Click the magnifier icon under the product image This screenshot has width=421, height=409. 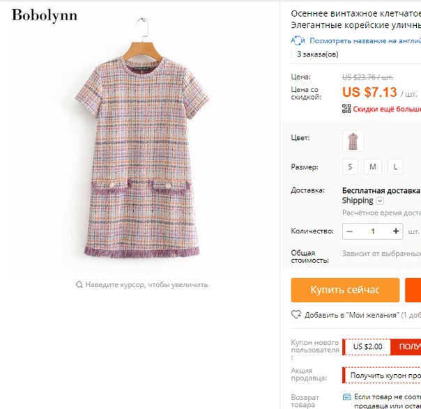pos(79,284)
